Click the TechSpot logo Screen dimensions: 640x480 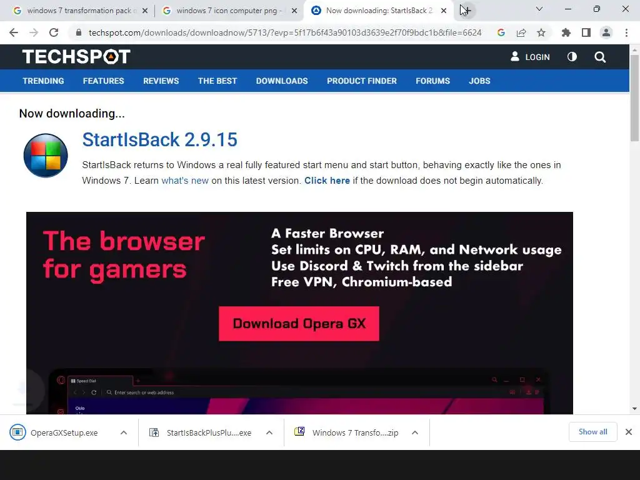point(76,57)
